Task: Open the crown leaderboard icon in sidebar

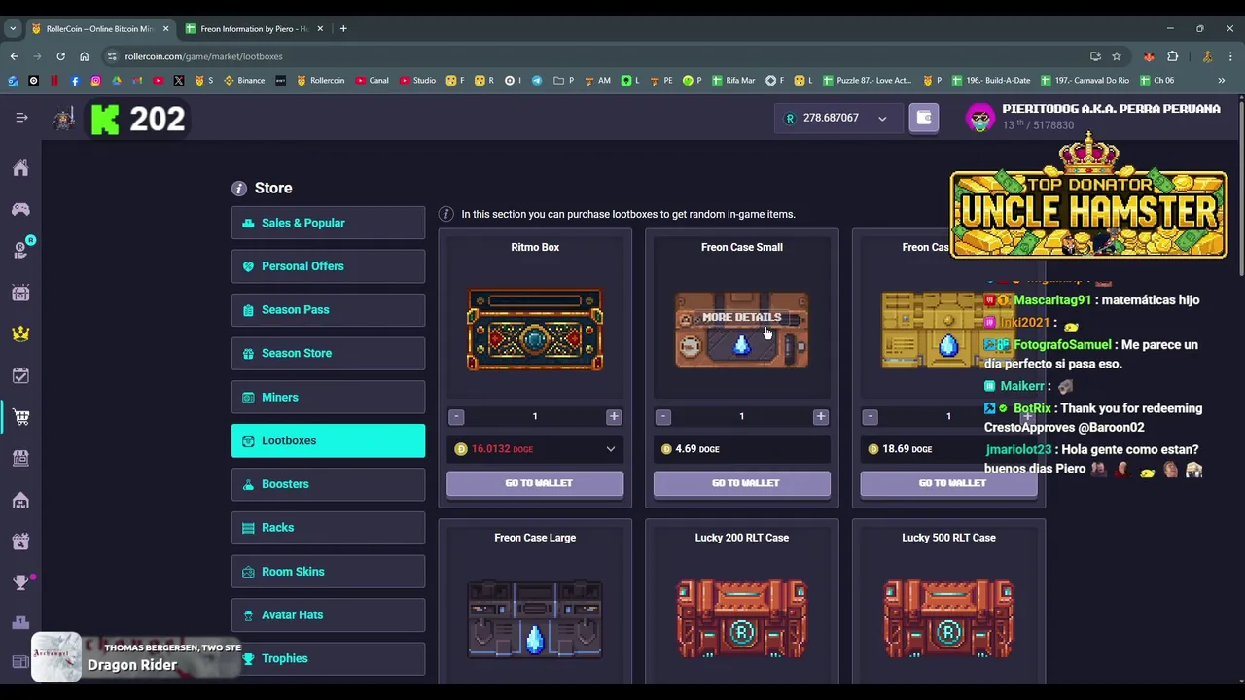Action: (x=20, y=333)
